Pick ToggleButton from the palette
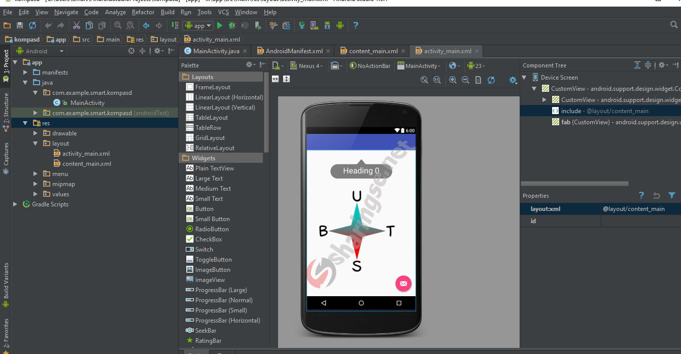Image resolution: width=681 pixels, height=354 pixels. 213,260
